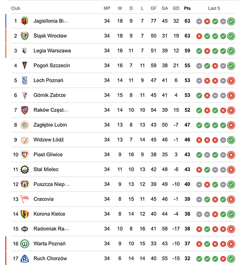Select the Korona Kielce row name
246x265 pixels.
pyautogui.click(x=49, y=214)
